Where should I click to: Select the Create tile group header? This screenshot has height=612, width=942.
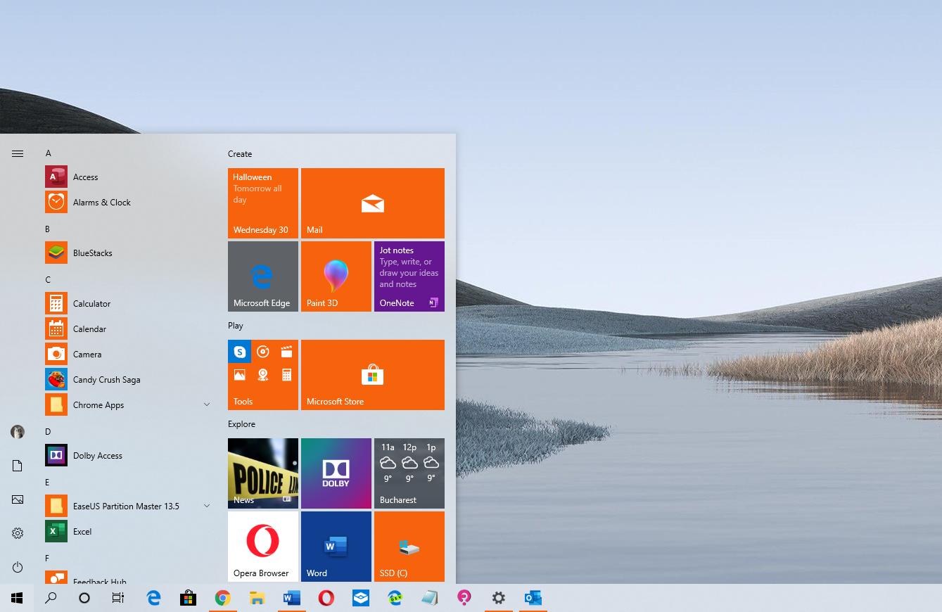[240, 154]
